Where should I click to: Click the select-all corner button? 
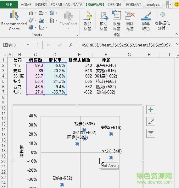[x=5, y=55]
